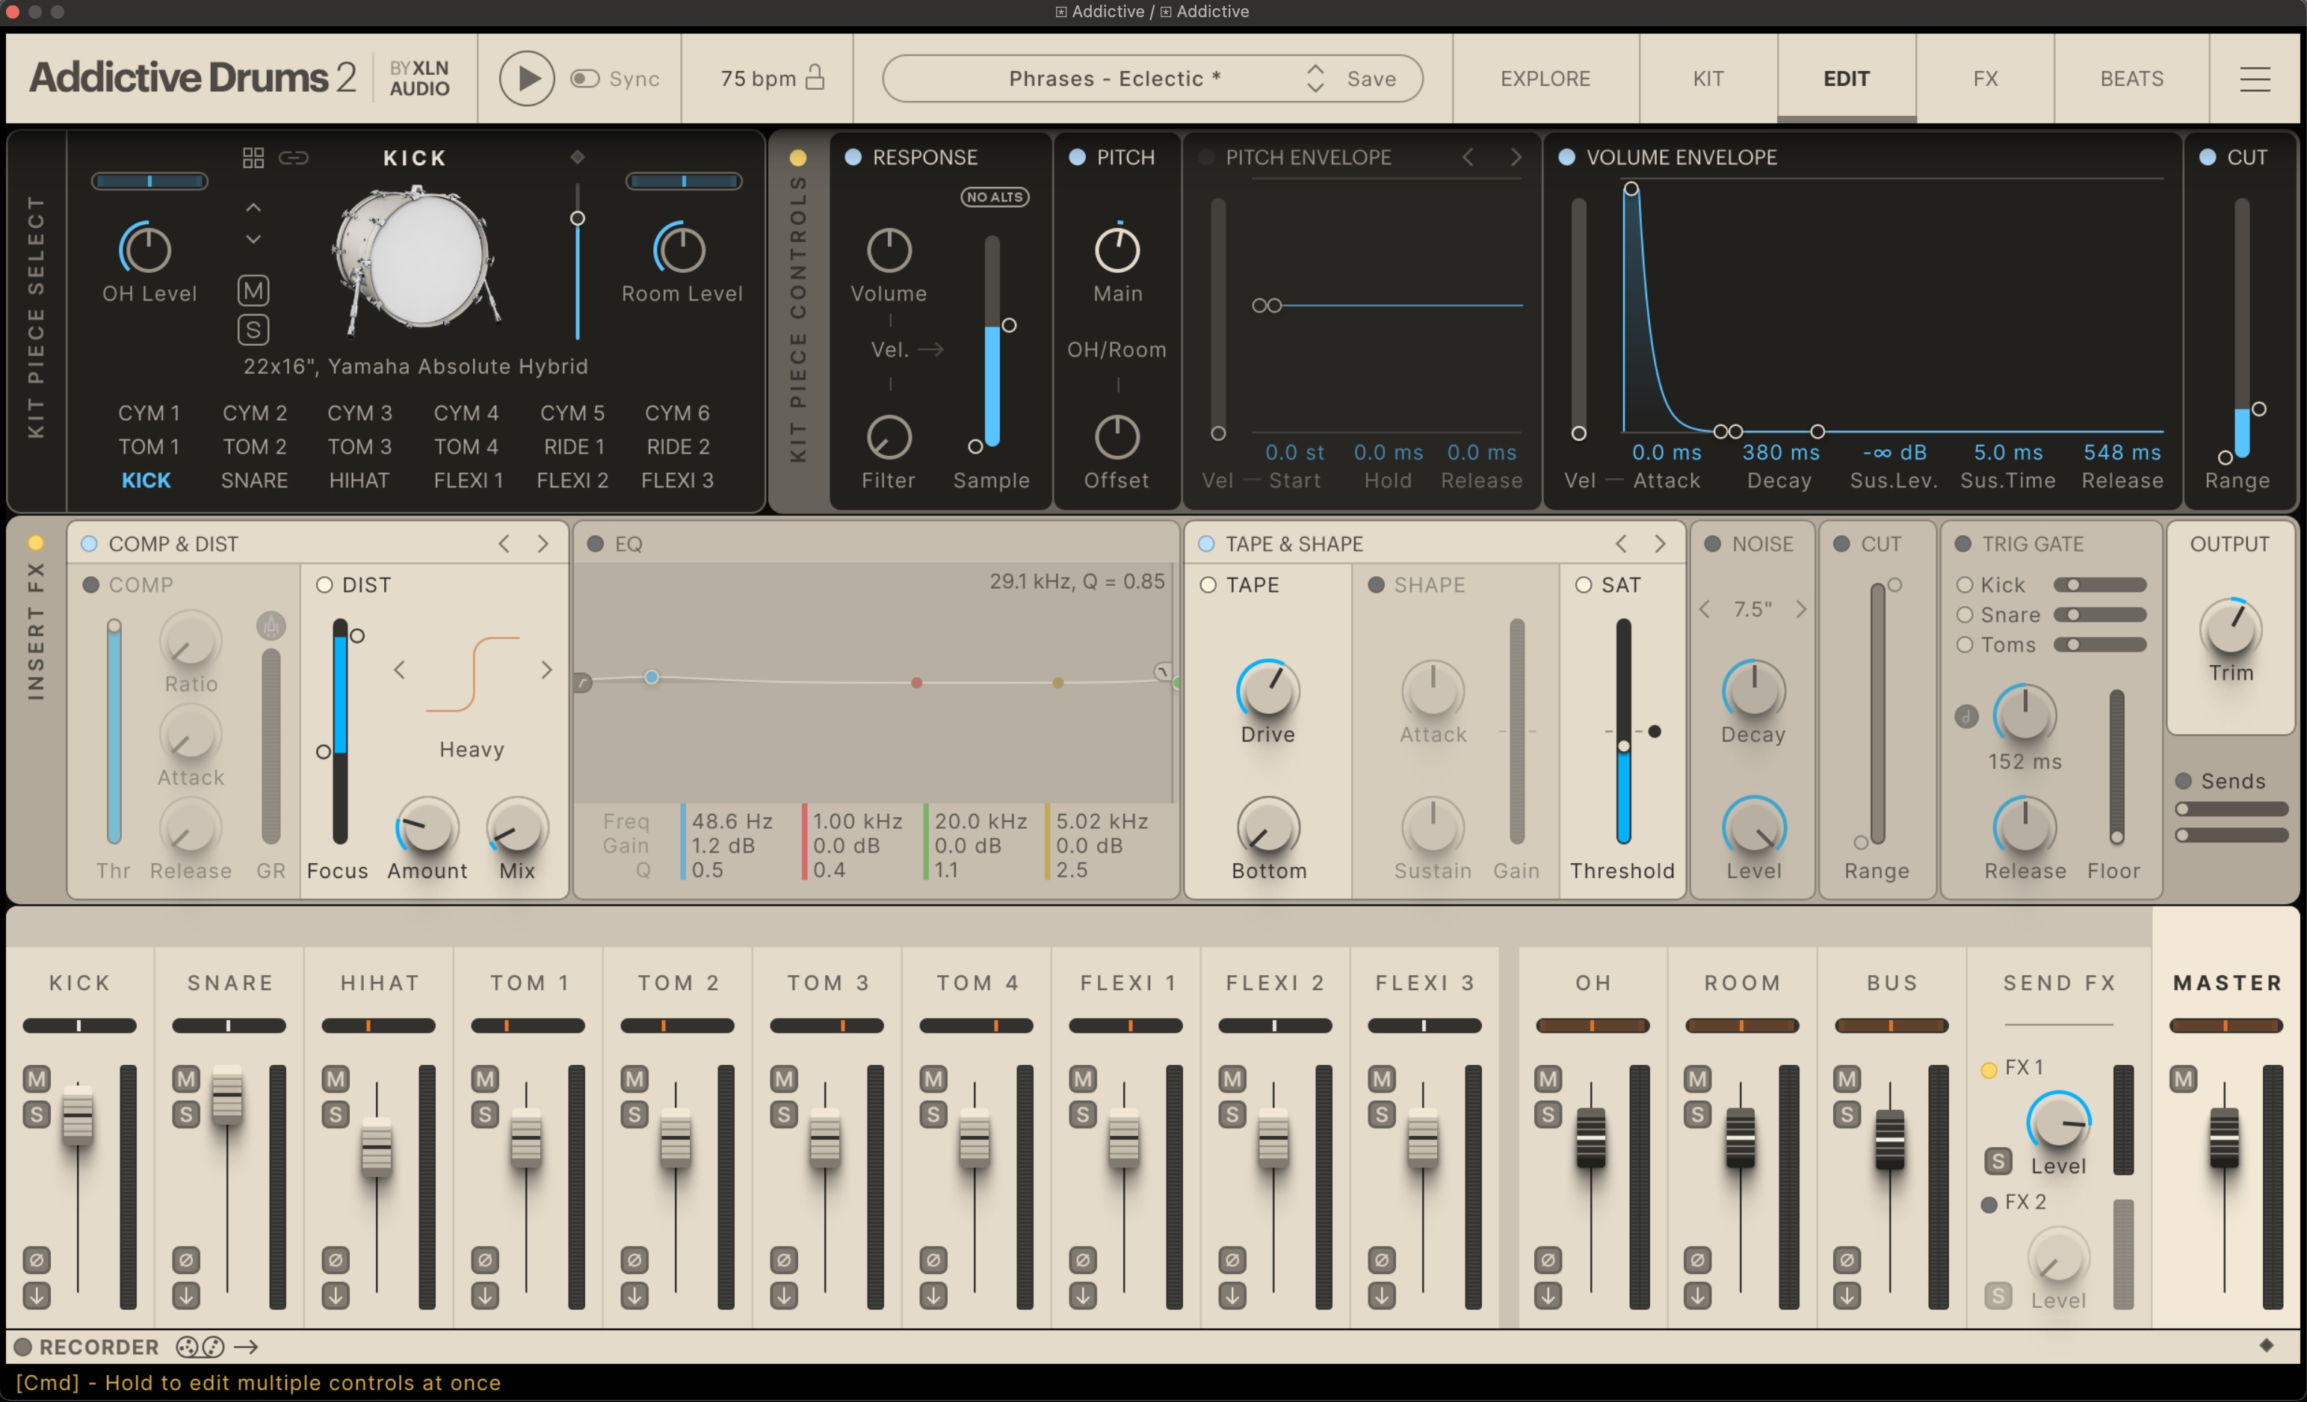
Task: Click the FLEXI 3 output routing arrow
Action: pyautogui.click(x=1382, y=1296)
